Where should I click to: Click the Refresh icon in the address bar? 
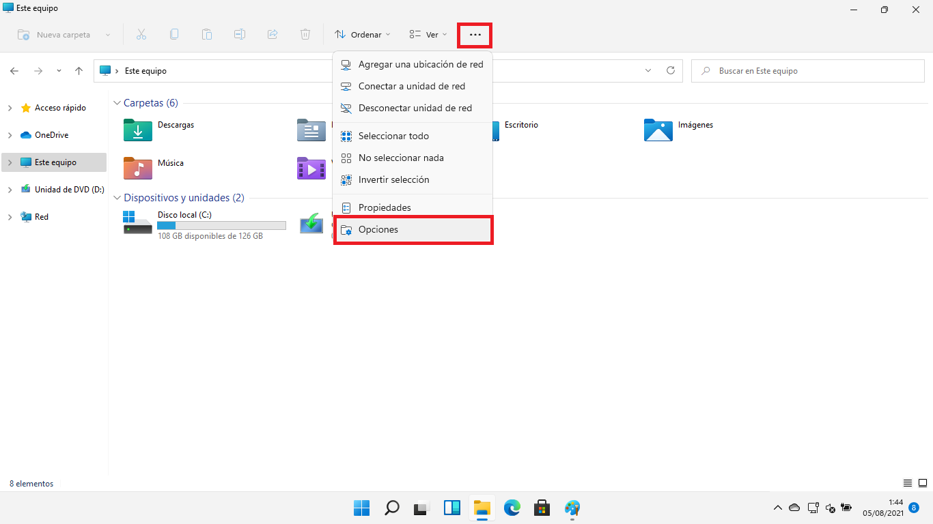click(x=670, y=70)
